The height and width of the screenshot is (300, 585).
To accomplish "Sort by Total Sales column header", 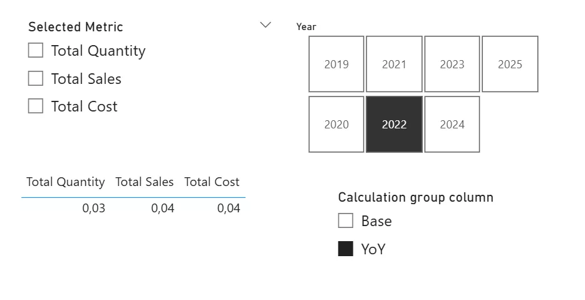I will 145,182.
